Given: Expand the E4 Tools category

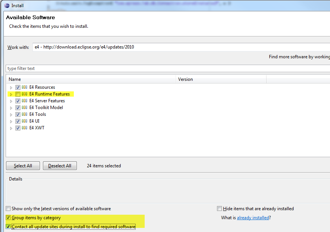Looking at the screenshot, I should (x=11, y=115).
